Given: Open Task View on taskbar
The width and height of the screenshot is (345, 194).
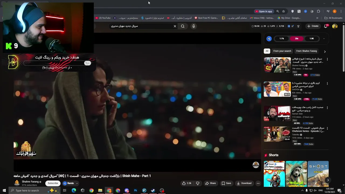Looking at the screenshot, I should click(x=65, y=190).
